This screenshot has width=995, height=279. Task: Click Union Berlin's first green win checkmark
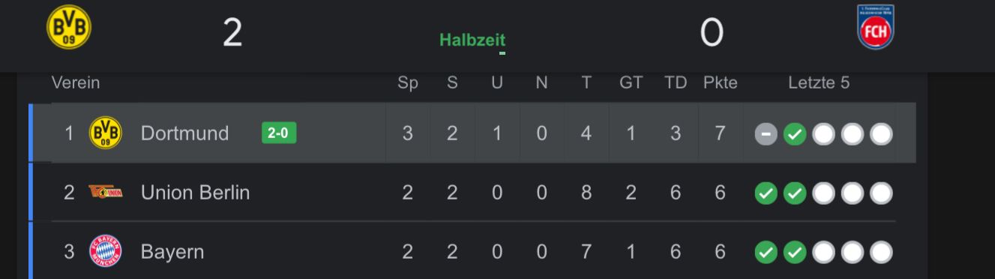[766, 193]
